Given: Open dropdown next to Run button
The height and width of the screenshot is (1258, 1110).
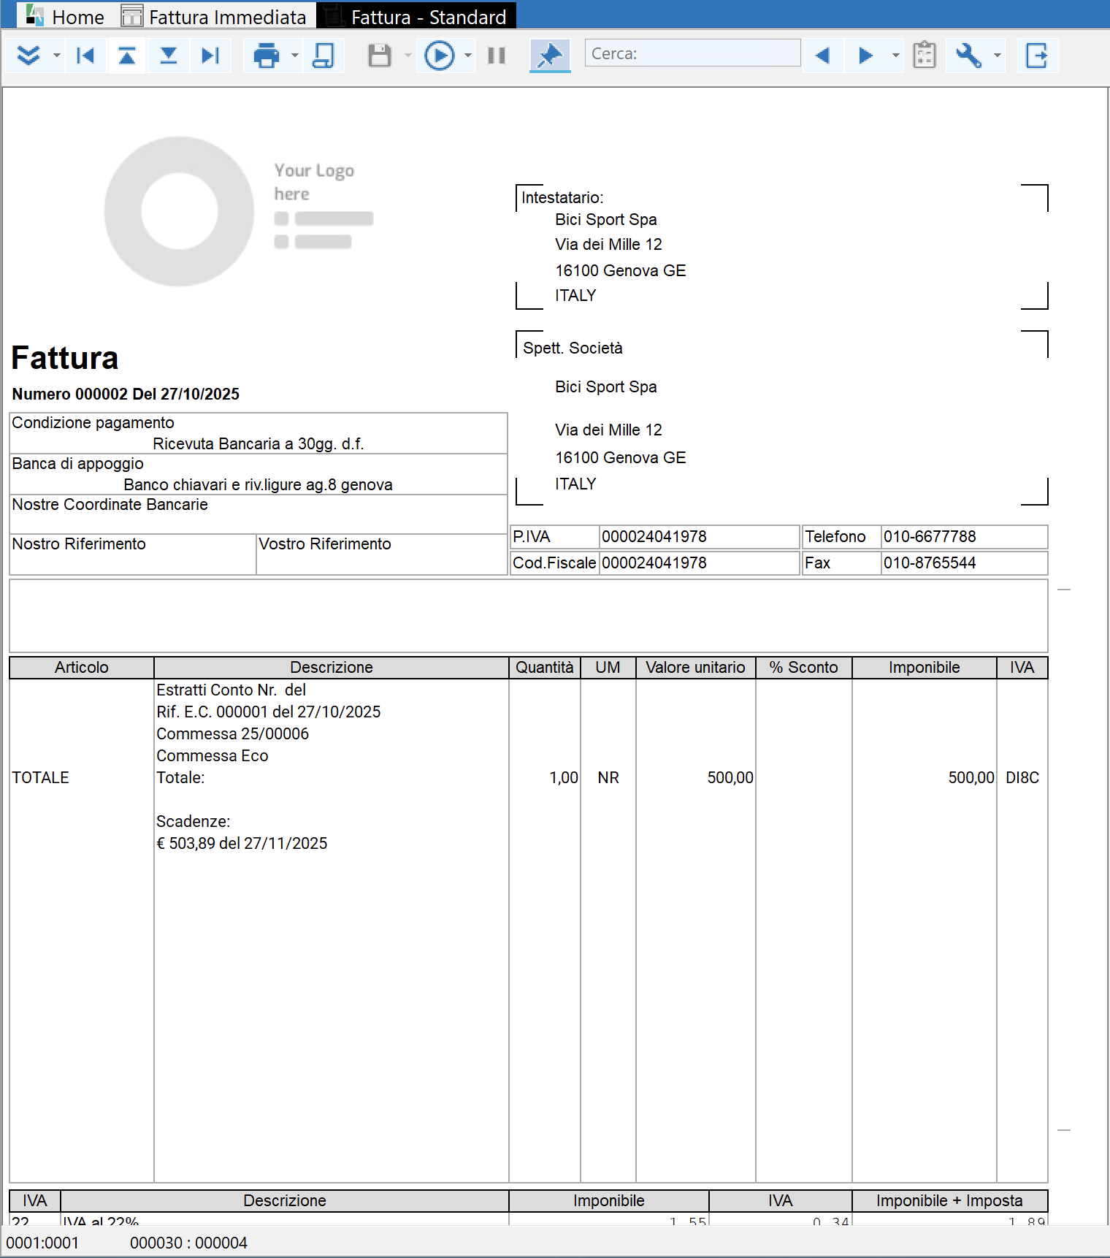Looking at the screenshot, I should (468, 56).
